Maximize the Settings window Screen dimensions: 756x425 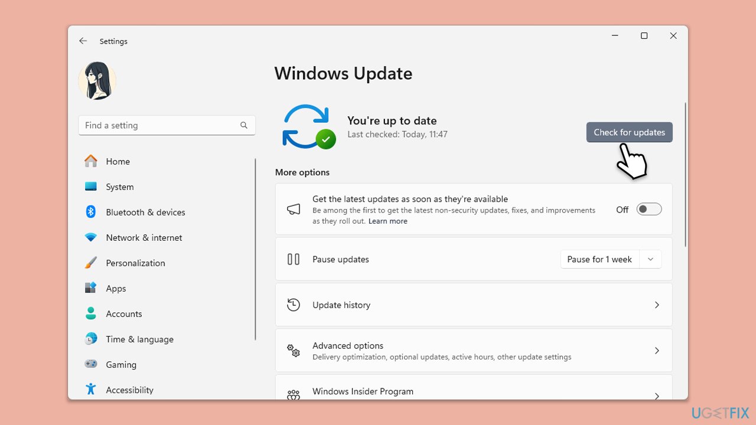coord(644,35)
